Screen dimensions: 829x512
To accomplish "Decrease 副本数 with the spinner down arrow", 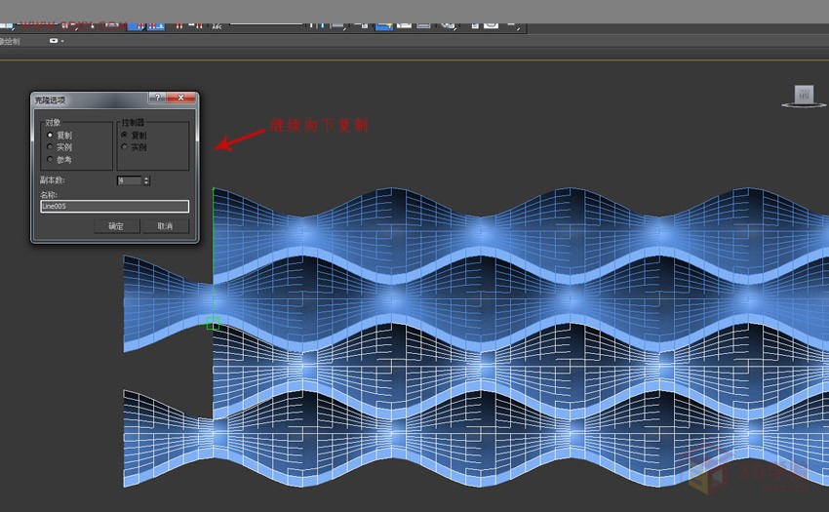I will 146,183.
